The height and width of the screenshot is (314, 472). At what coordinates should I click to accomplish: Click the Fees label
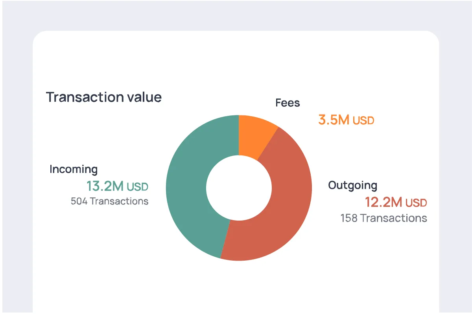(288, 103)
